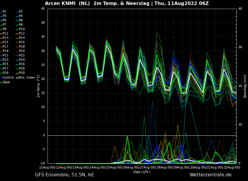Click the P30 legend entry
The width and height of the screenshot is (248, 181).
click(x=22, y=73)
